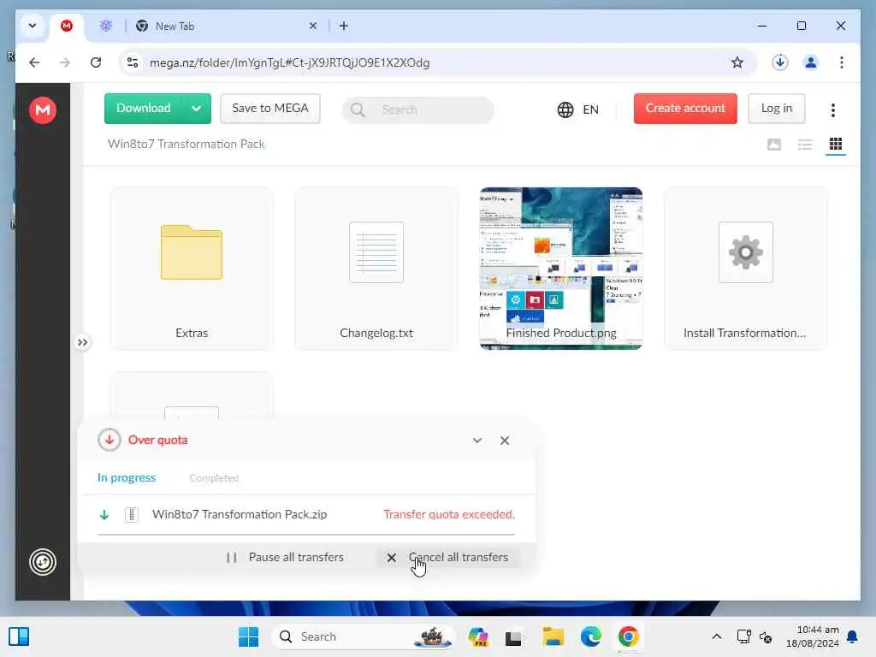Open Chrome downloads icon
The width and height of the screenshot is (876, 657).
coord(780,62)
